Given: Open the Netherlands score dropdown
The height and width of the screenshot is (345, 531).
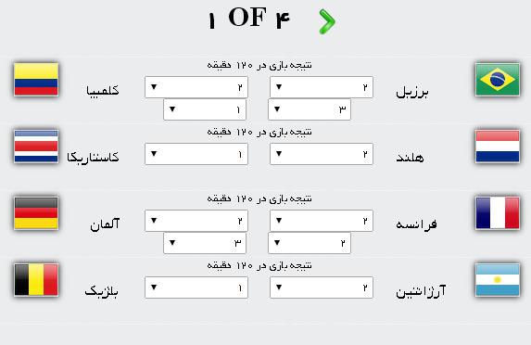Looking at the screenshot, I should pyautogui.click(x=322, y=154).
